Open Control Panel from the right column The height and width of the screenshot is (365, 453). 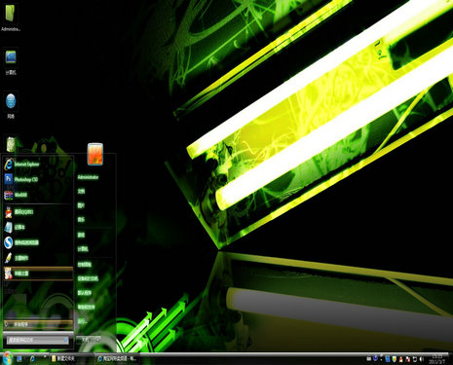(85, 265)
